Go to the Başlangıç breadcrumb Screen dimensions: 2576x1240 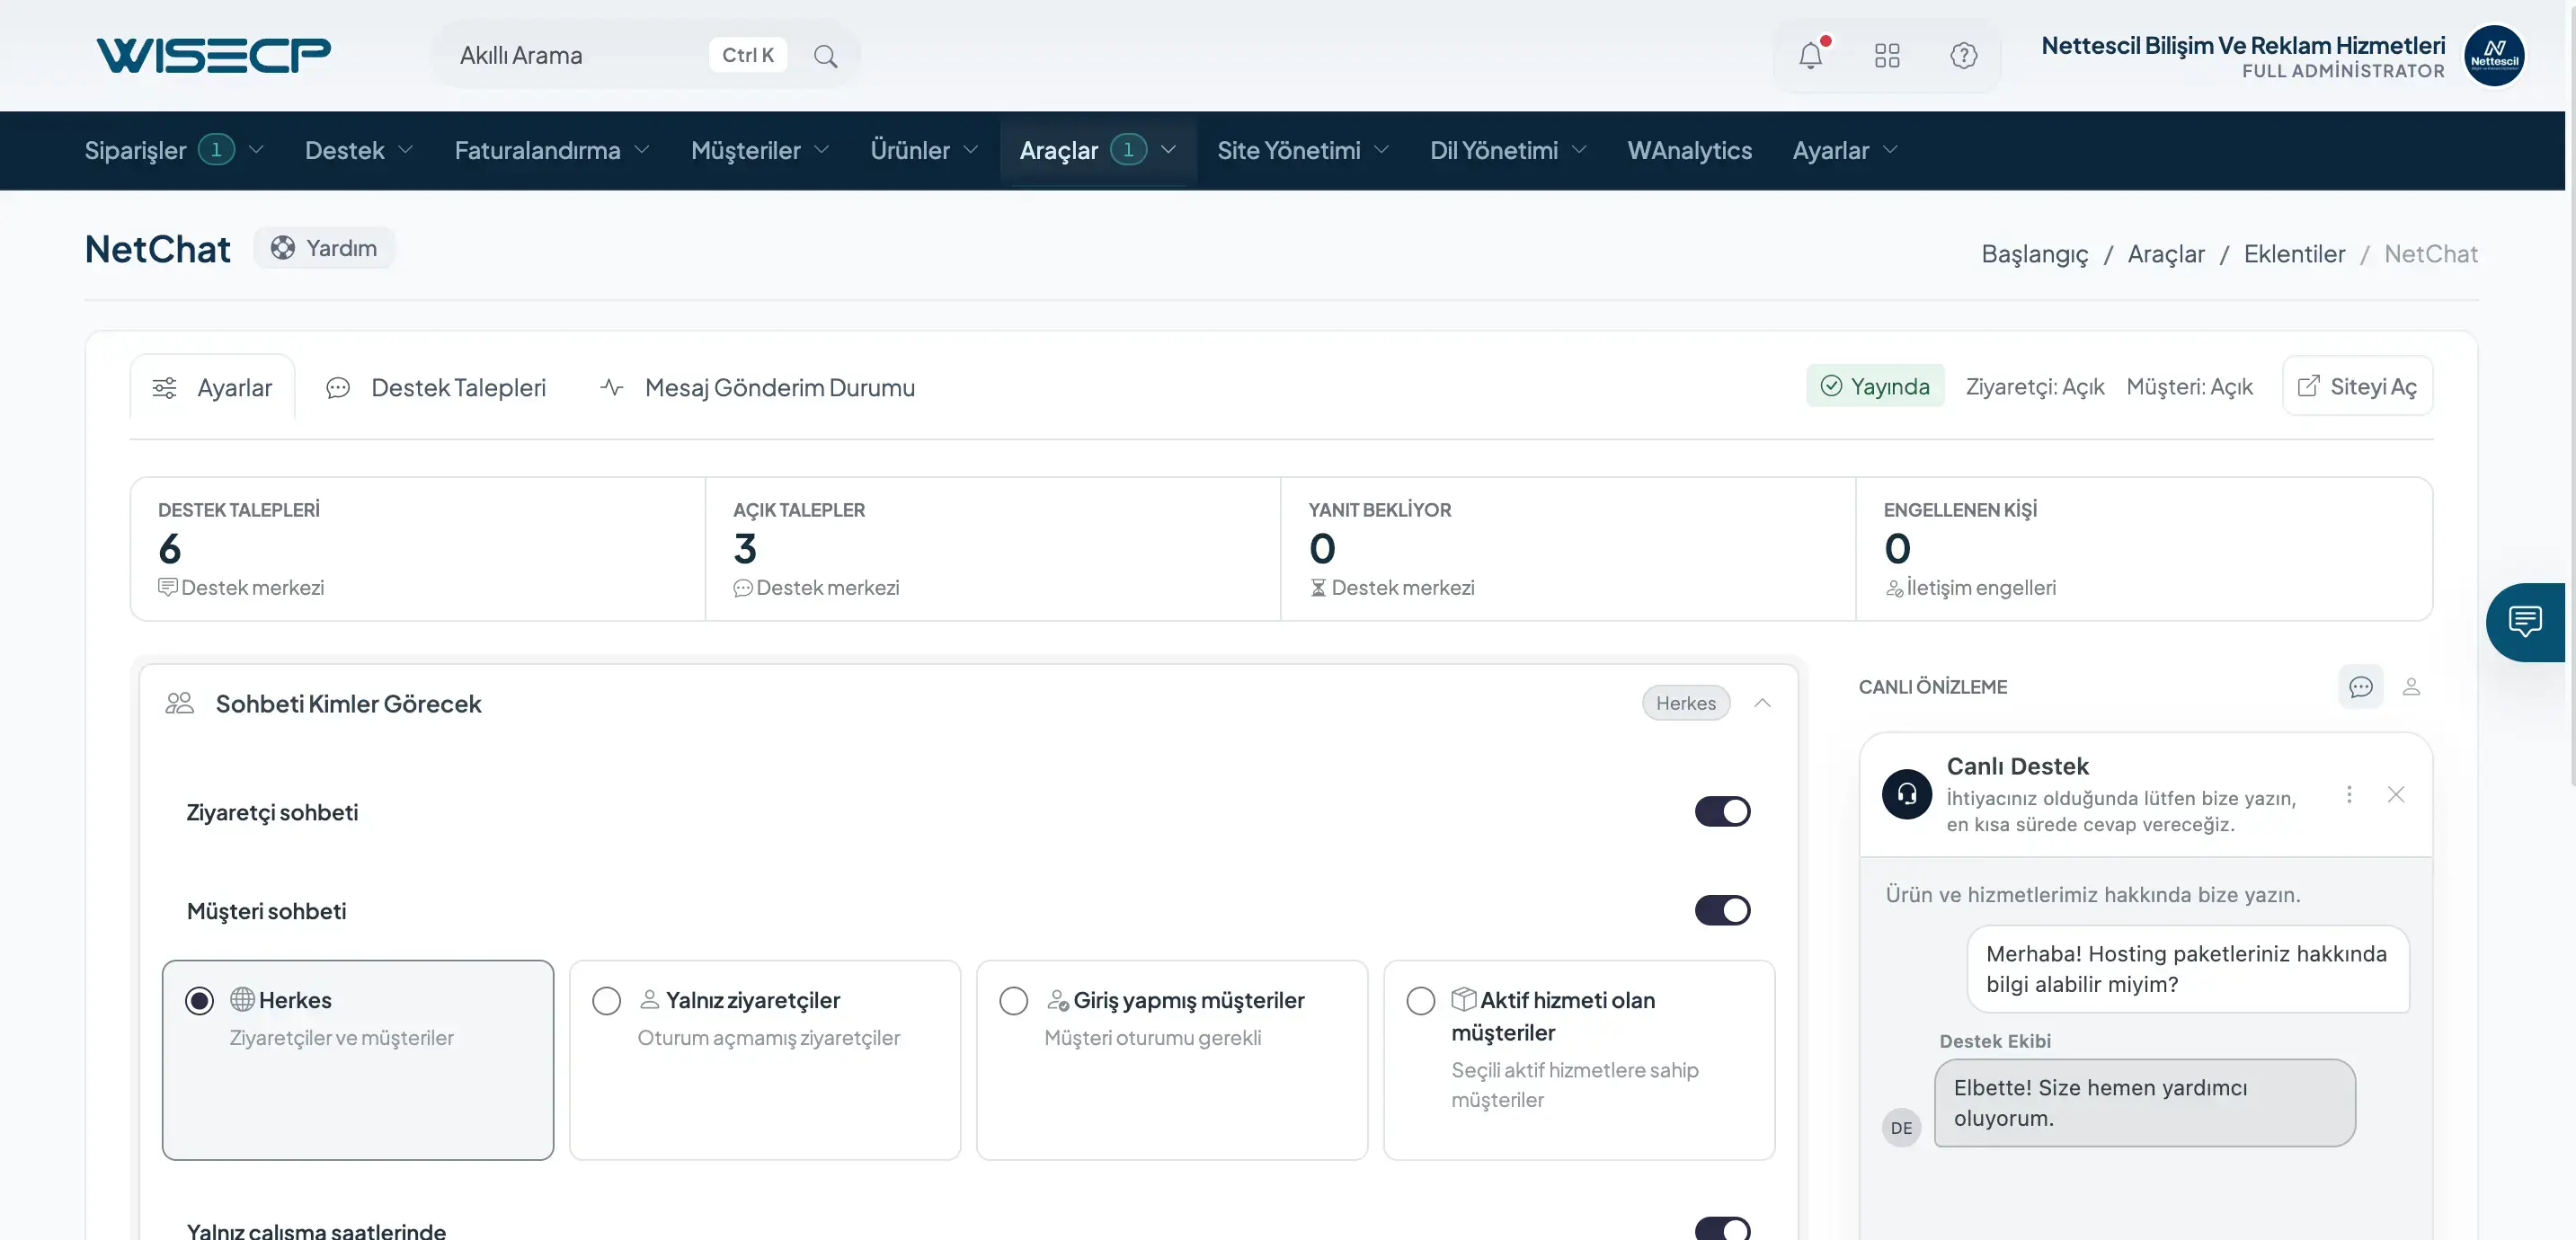tap(2035, 254)
